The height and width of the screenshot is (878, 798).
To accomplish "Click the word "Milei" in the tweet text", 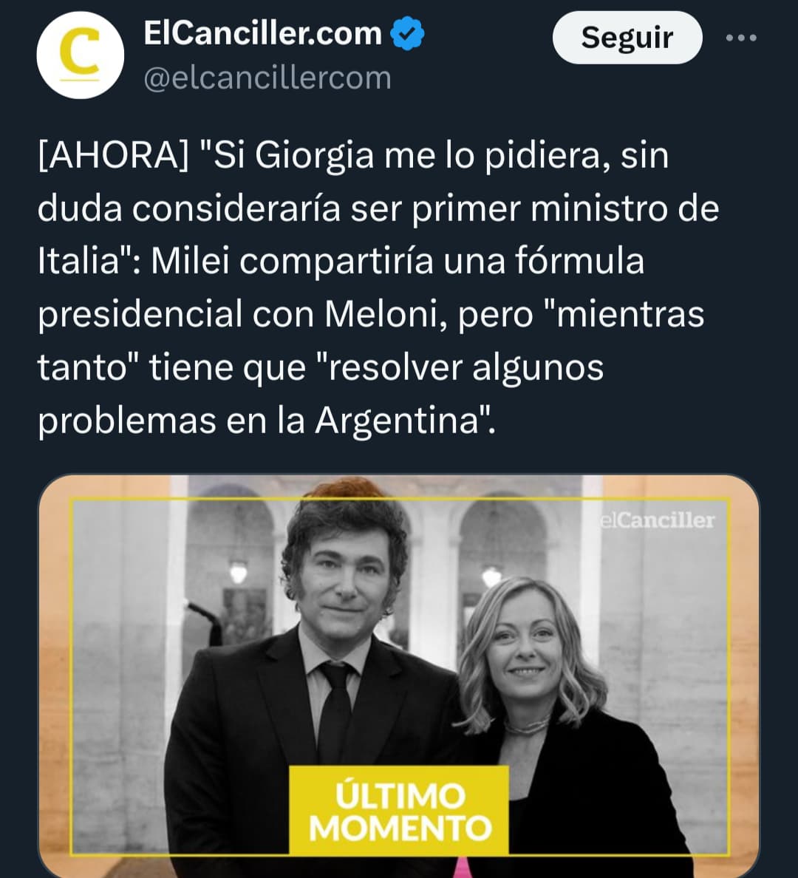I will coord(190,261).
